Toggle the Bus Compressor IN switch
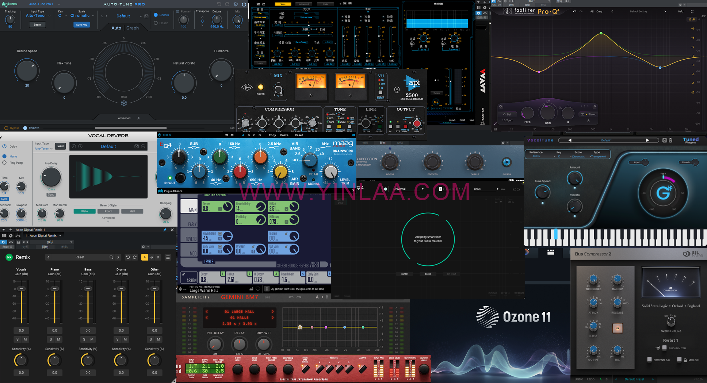The height and width of the screenshot is (383, 707). click(x=618, y=328)
